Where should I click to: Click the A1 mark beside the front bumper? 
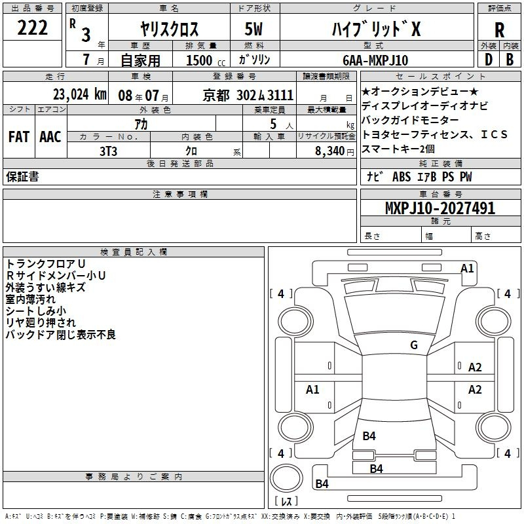pos(467,269)
